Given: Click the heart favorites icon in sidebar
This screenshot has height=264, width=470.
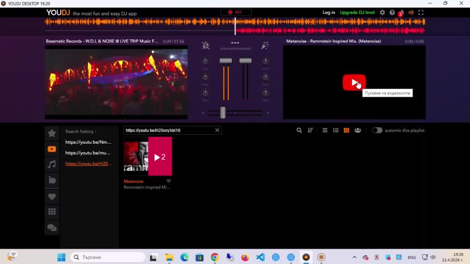Looking at the screenshot, I should 52,196.
